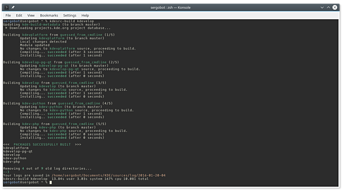Open the File menu
Viewport: 343px width, 193px height.
8,16
